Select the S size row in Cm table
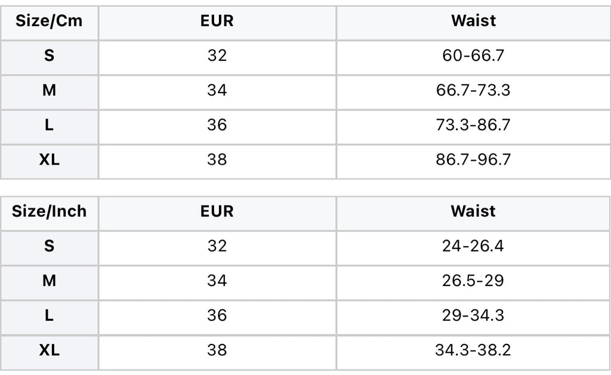The height and width of the screenshot is (375, 611). coord(305,58)
